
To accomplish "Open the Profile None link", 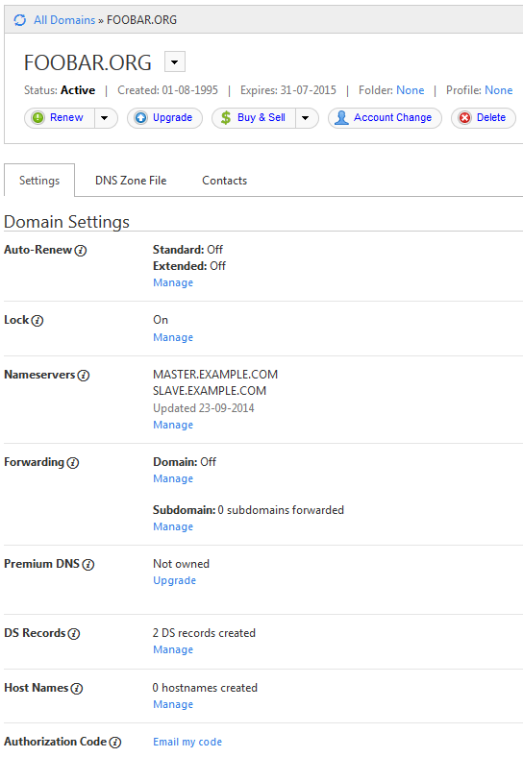I will pos(498,90).
